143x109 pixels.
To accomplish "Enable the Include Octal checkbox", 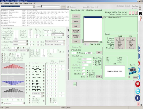I will tap(72, 50).
